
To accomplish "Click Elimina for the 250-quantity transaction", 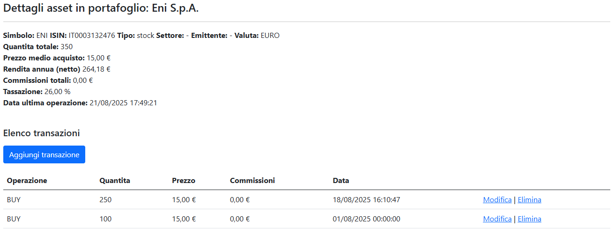I will coord(529,200).
